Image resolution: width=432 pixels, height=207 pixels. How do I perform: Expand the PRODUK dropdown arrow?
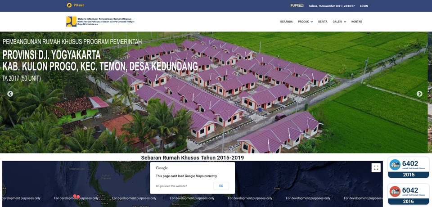click(311, 22)
